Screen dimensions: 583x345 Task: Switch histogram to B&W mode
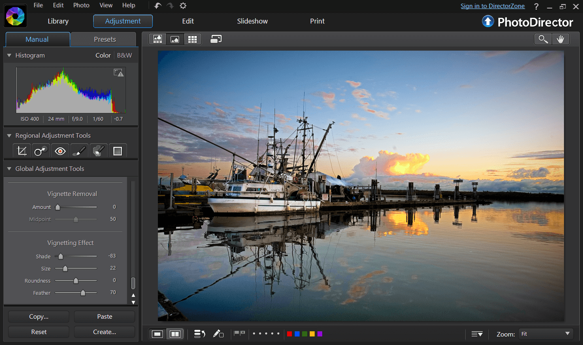124,55
